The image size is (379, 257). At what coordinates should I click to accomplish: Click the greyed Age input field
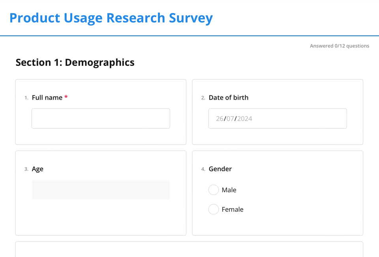[x=101, y=190]
